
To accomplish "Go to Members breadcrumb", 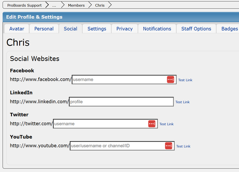I will (x=76, y=5).
